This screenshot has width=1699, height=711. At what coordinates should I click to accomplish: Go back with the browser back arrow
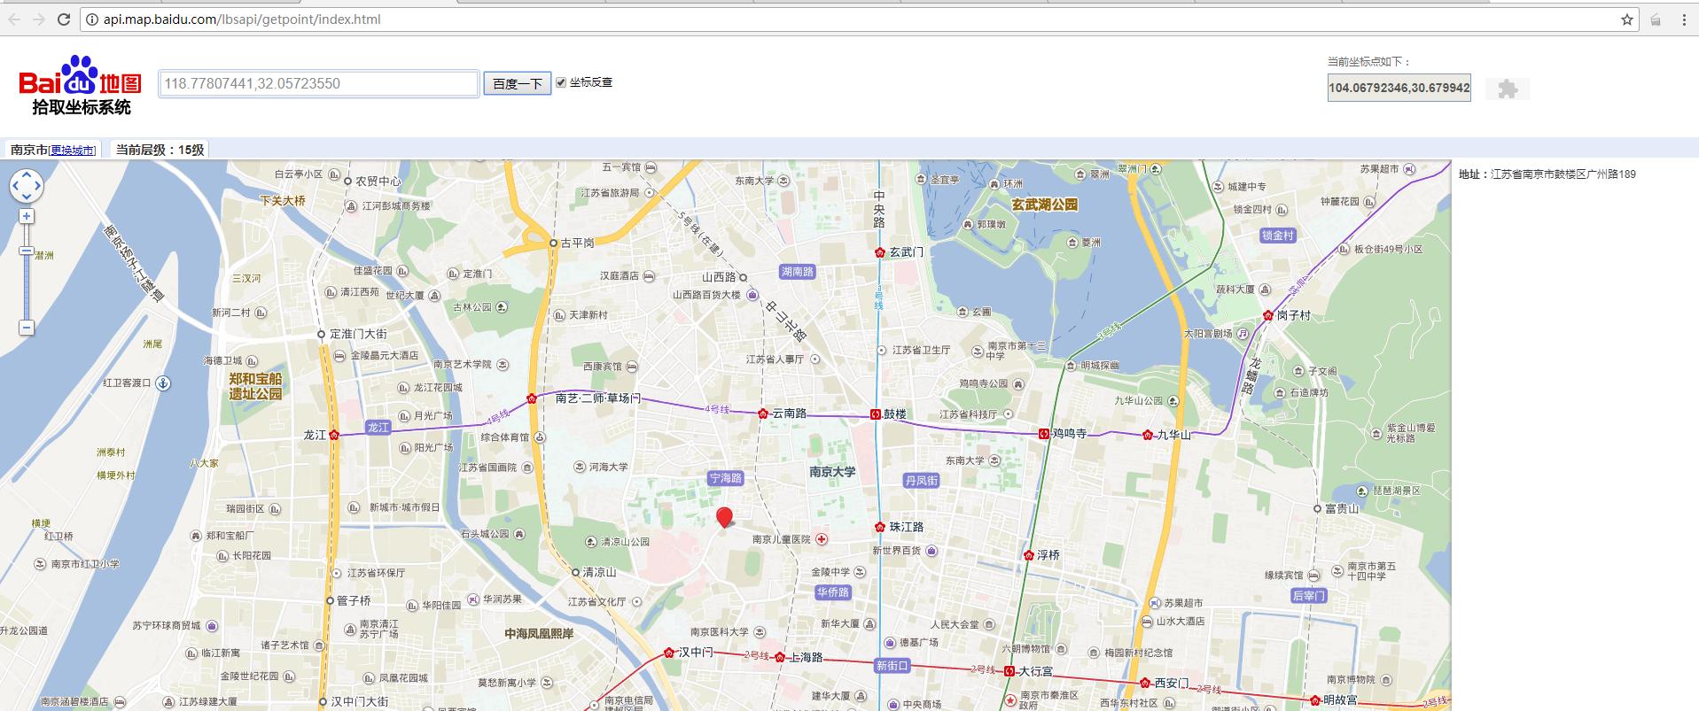click(13, 19)
